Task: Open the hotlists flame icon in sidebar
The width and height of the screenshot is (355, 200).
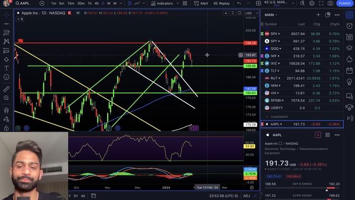Action: pos(349,59)
